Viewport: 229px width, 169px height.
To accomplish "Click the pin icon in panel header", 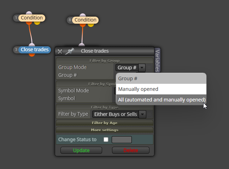I will pos(70,51).
